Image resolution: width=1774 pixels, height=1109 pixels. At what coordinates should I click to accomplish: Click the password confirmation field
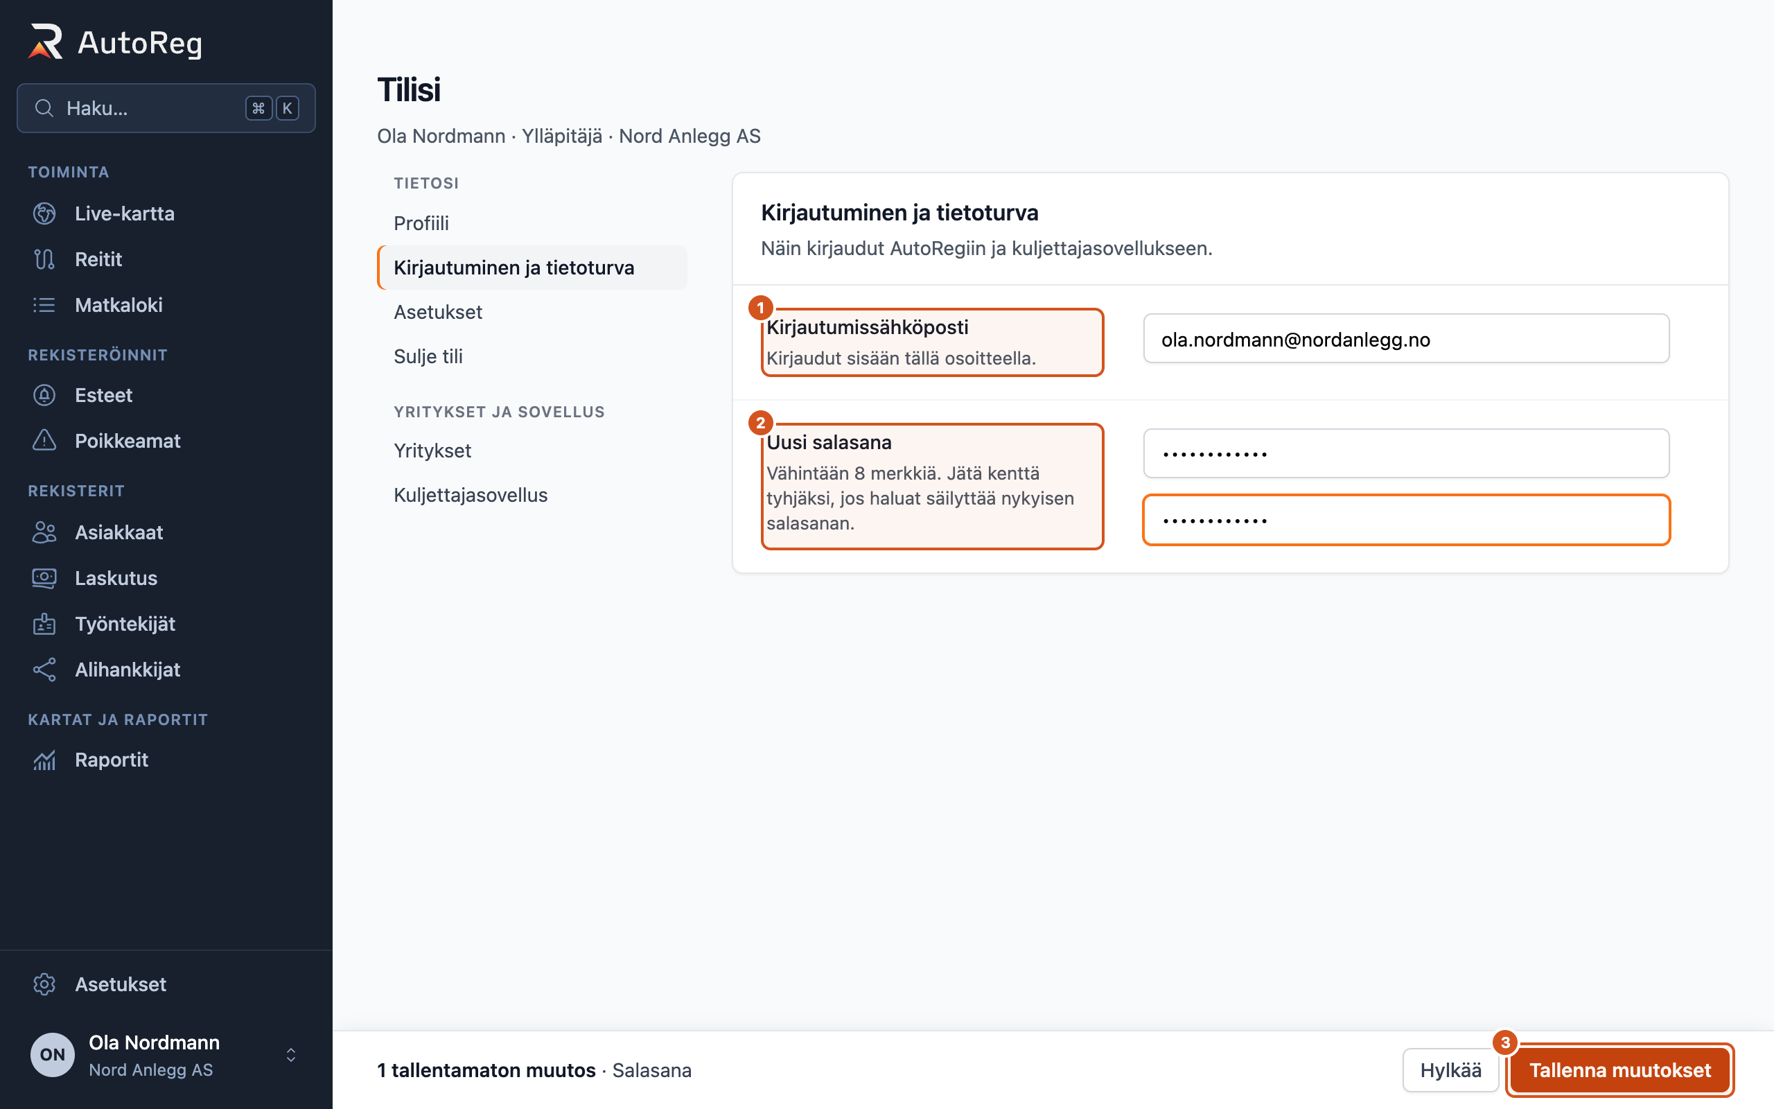(x=1406, y=520)
